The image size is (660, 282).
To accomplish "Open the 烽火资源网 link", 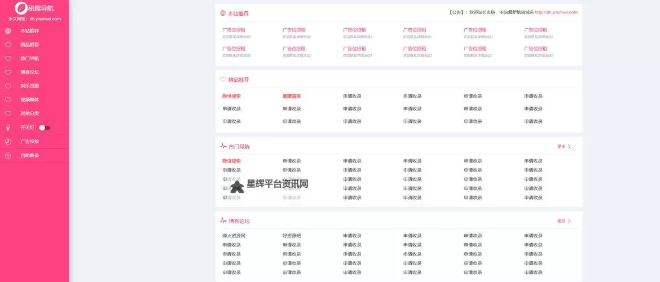I will pos(234,236).
